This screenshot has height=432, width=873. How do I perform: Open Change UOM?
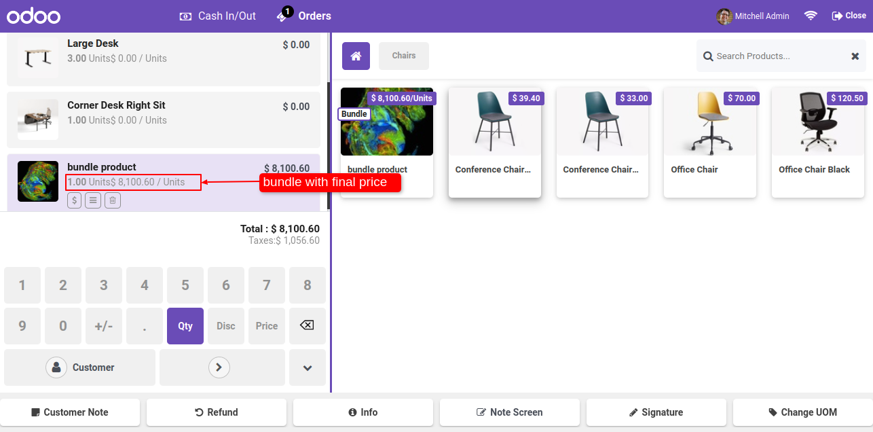coord(803,412)
